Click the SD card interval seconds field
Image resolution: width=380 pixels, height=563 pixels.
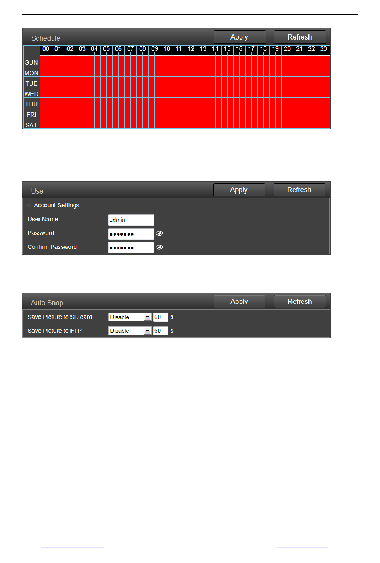[x=160, y=317]
